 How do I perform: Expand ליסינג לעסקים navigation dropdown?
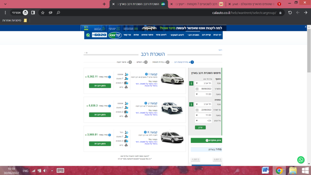176,35
